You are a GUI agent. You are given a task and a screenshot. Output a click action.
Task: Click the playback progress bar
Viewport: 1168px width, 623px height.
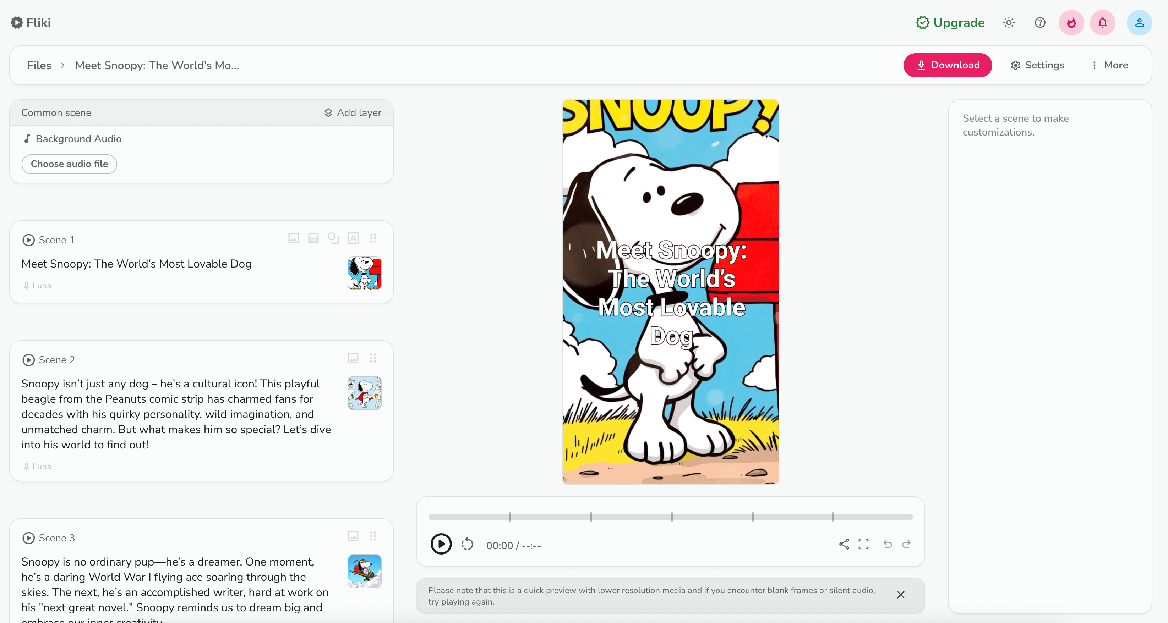coord(671,517)
